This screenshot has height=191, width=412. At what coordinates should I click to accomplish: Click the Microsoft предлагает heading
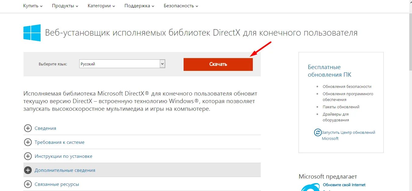pos(328,177)
